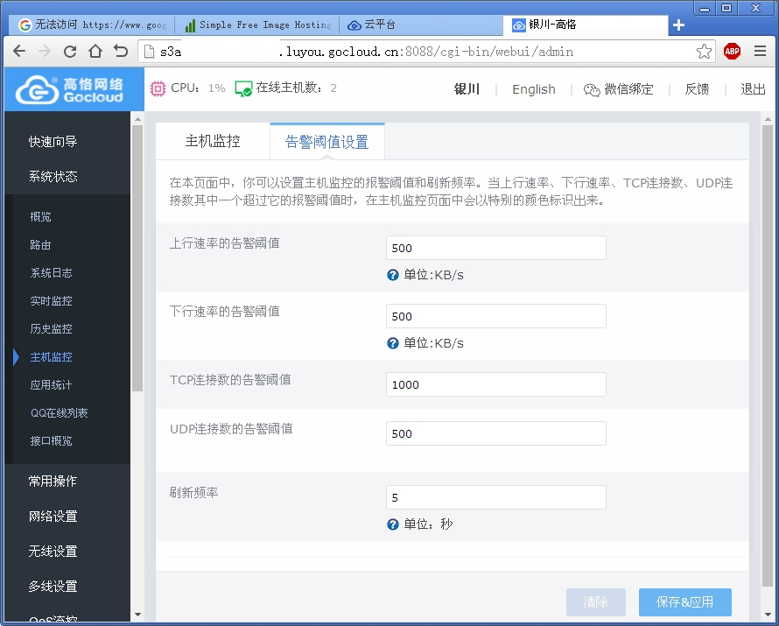Open 接口概览 in the sidebar
Viewport: 779px width, 626px height.
(x=51, y=440)
